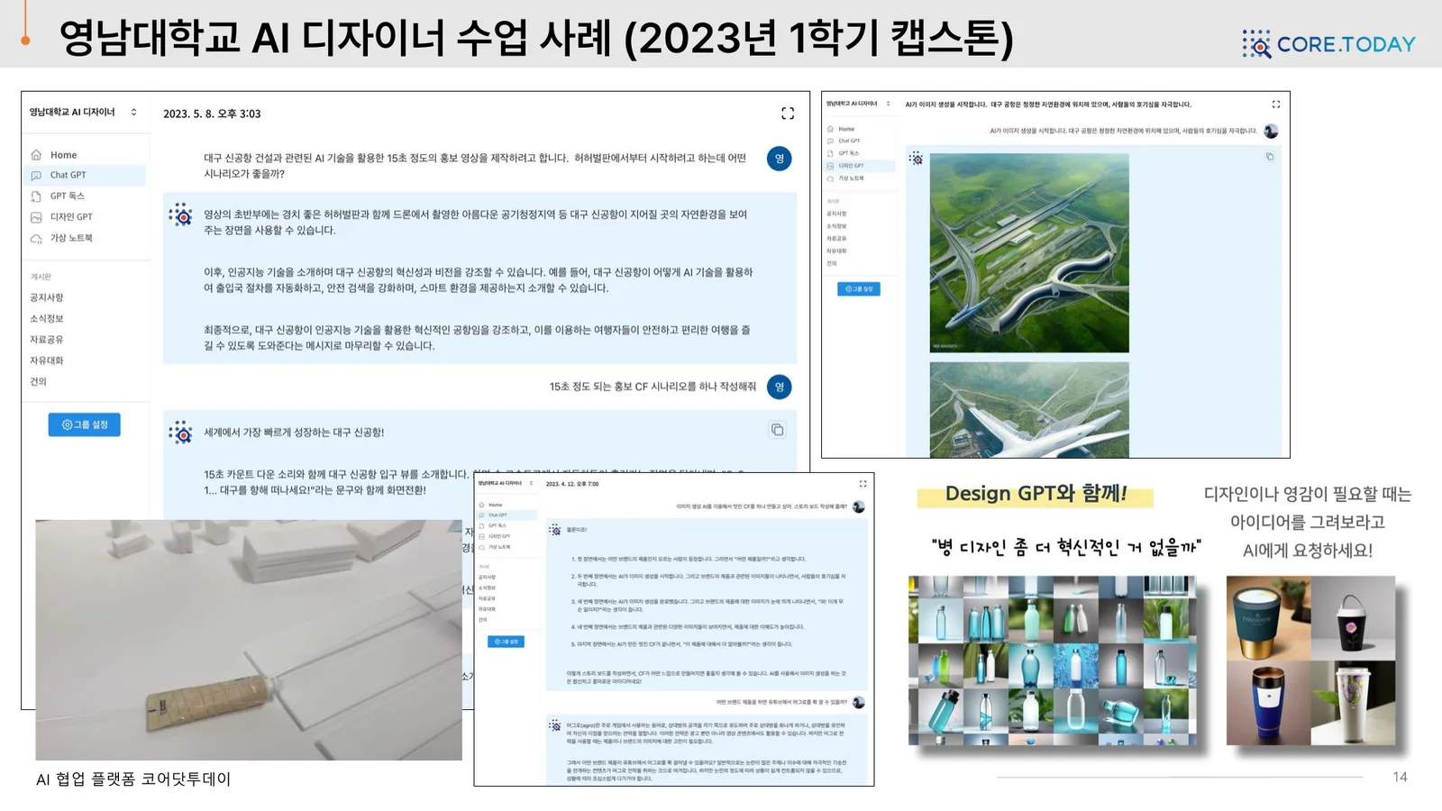Copy the 세계에서 가장 빠르게 response with copy icon

(777, 430)
